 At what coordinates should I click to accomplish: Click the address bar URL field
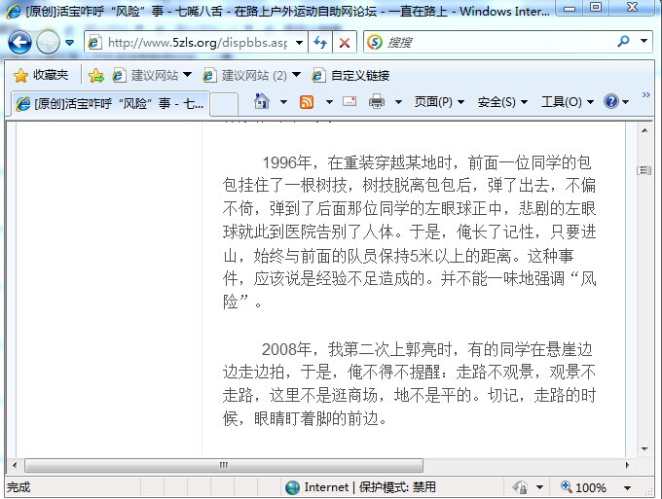198,43
